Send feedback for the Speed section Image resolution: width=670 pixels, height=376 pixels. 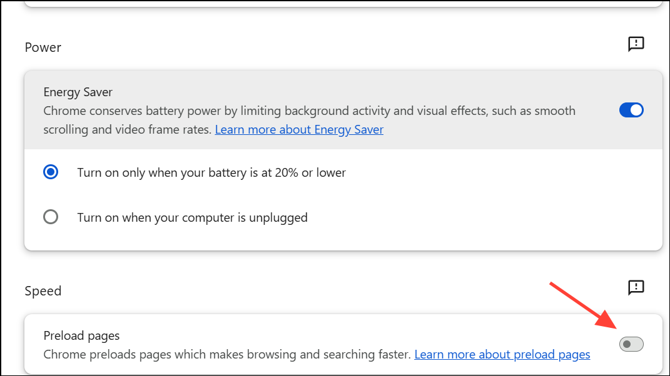pos(636,287)
